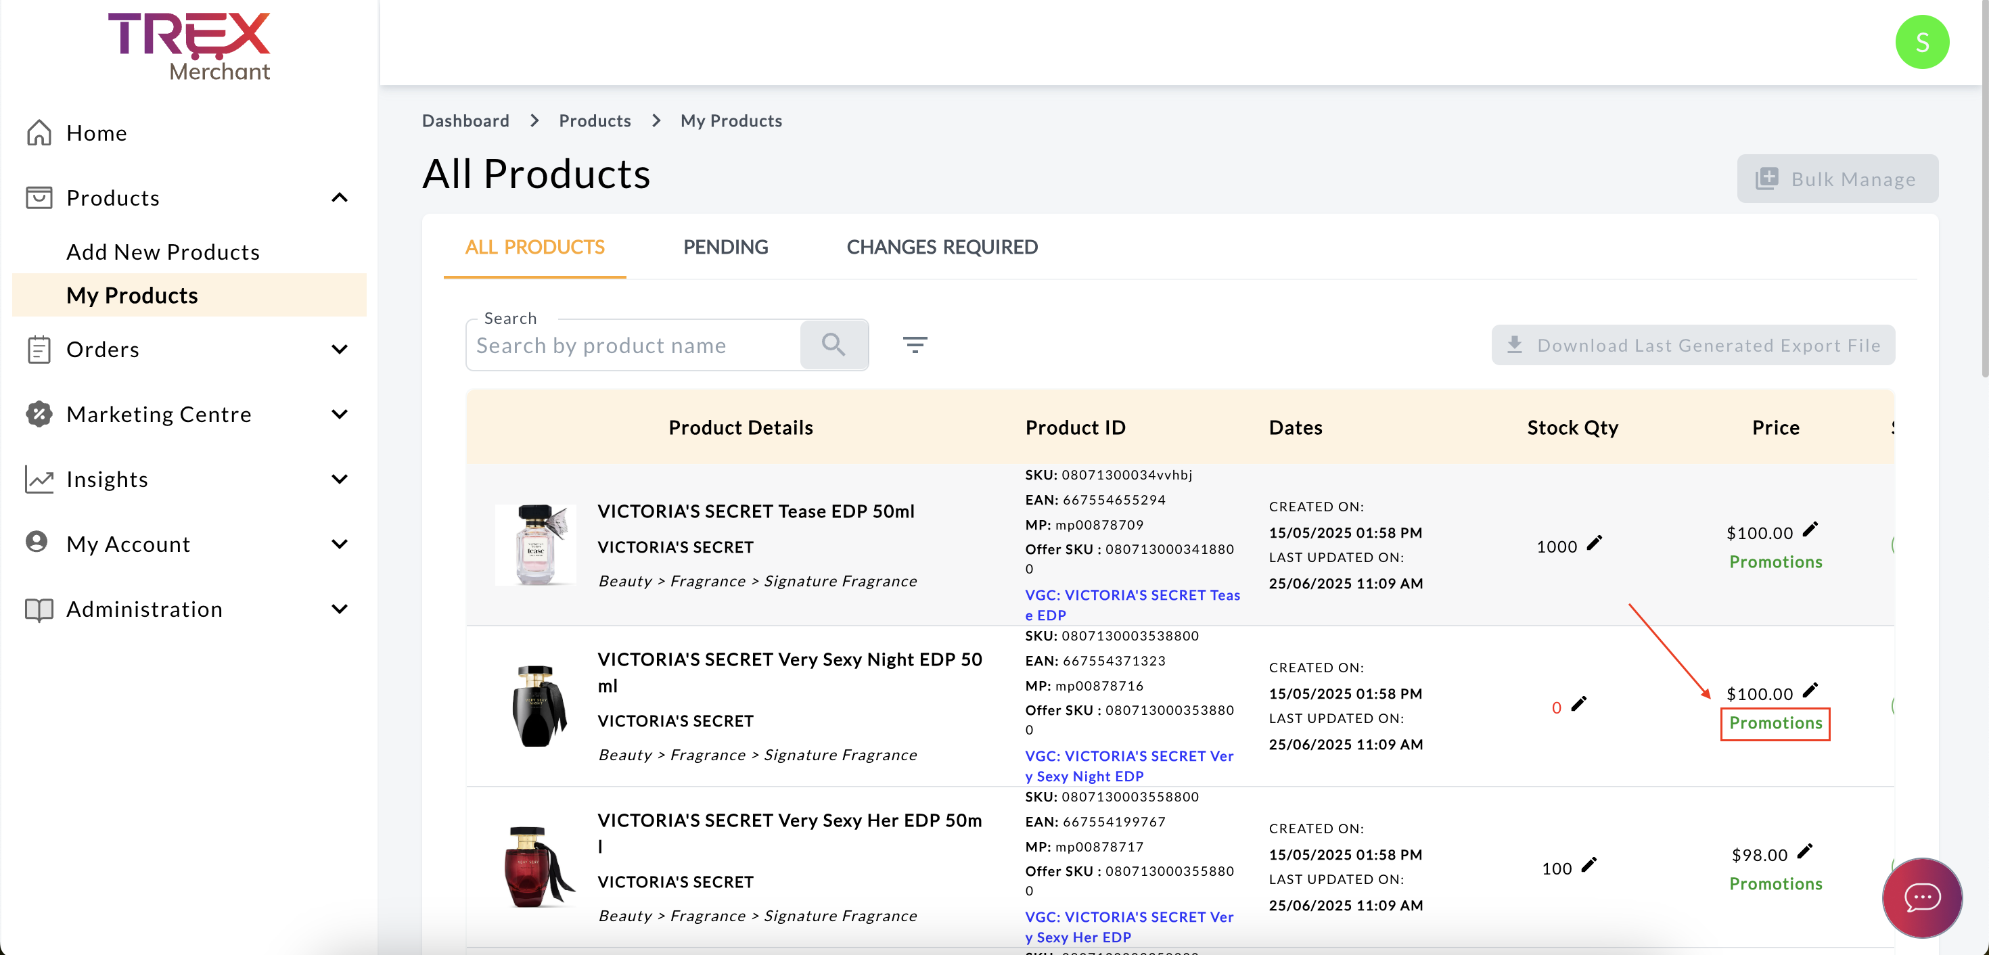Screen dimensions: 1989x955
Task: Click the Home house icon
Action: (39, 133)
